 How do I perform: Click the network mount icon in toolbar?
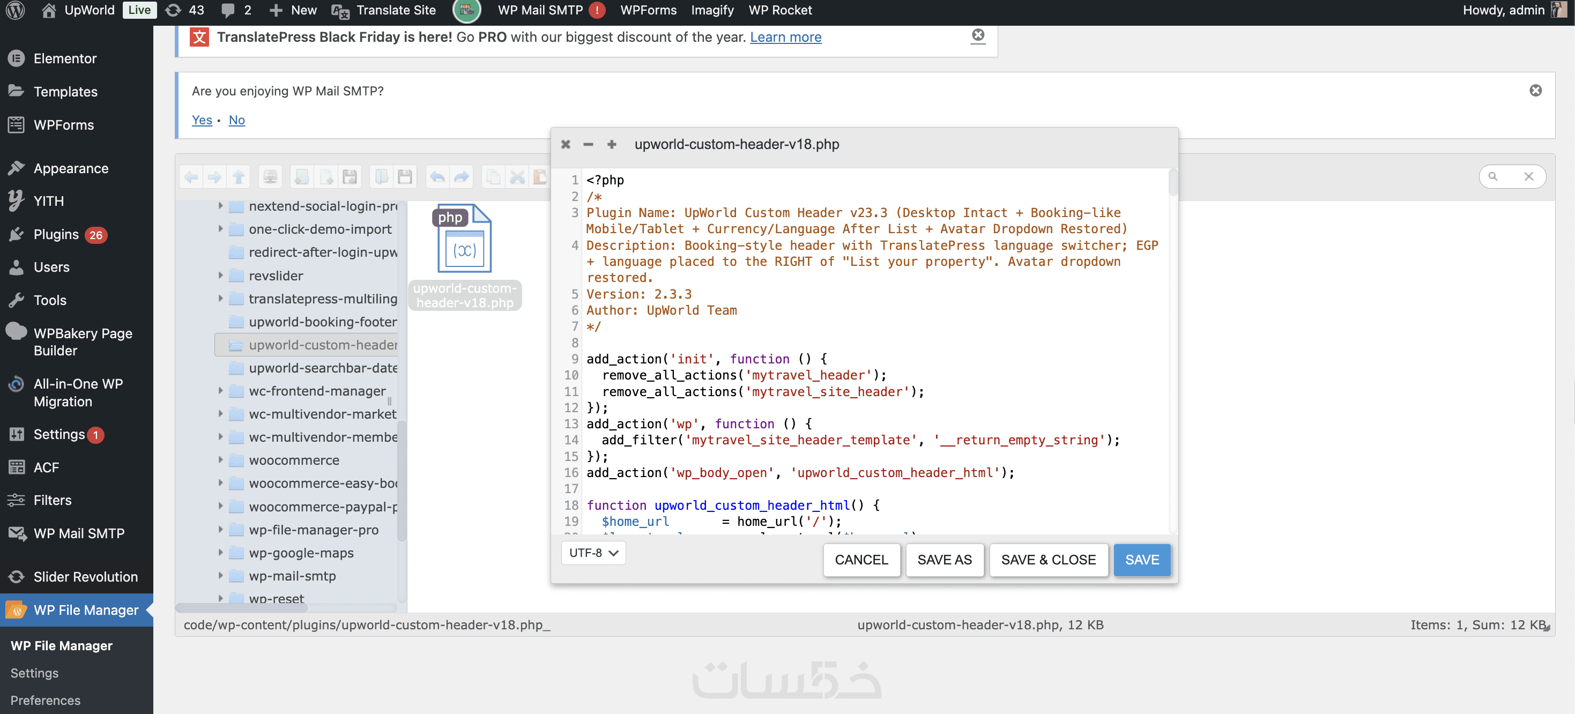[270, 177]
